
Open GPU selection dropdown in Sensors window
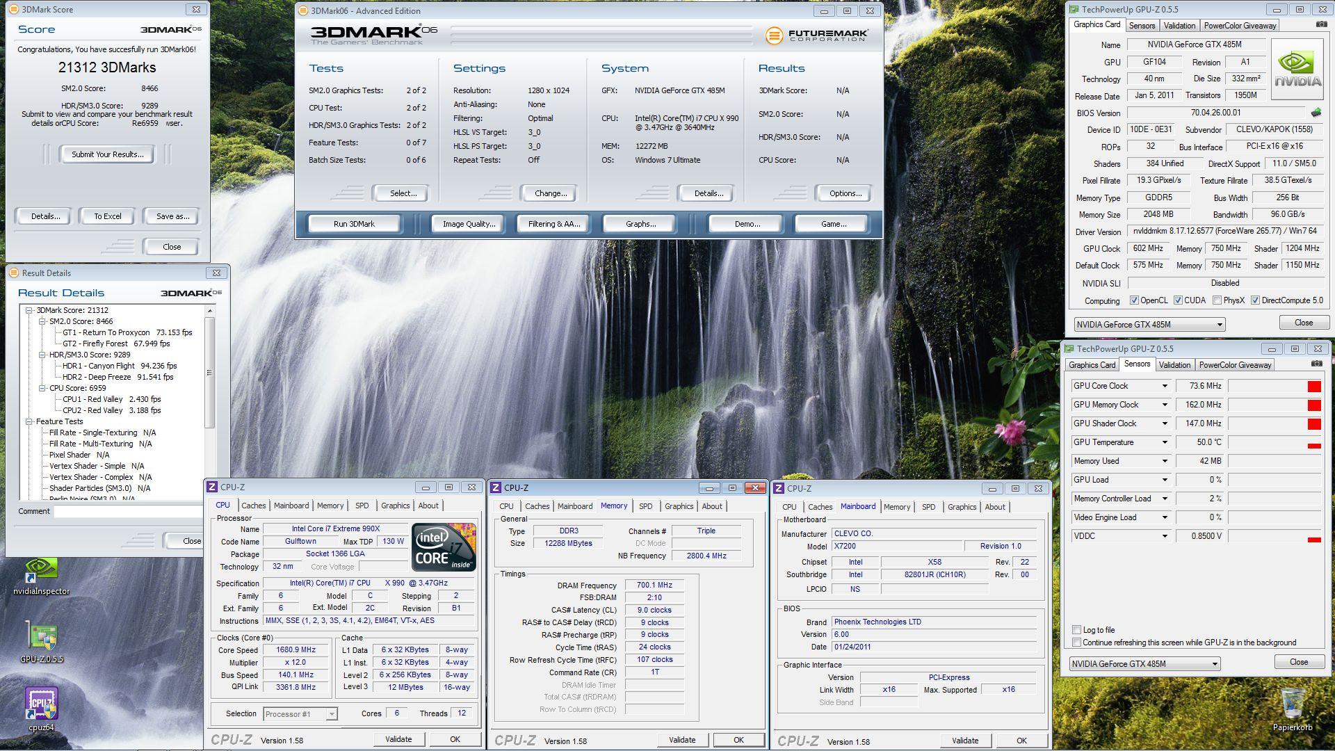1144,664
